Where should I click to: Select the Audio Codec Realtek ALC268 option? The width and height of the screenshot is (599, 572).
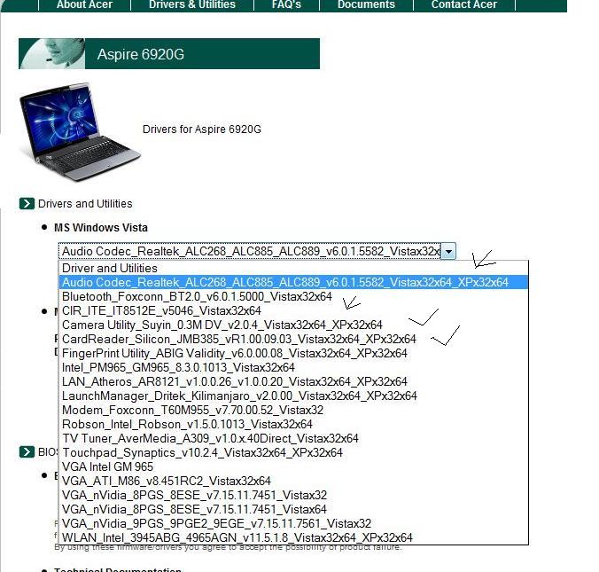pos(293,282)
